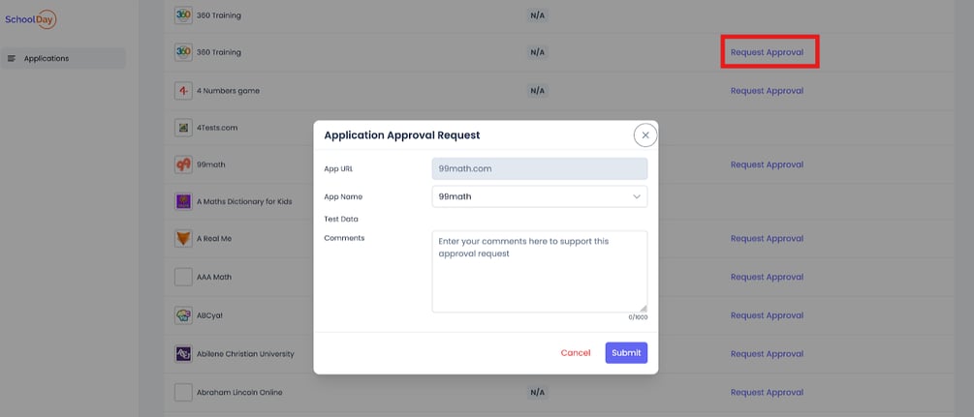Click the AAA Math placeholder icon

tap(183, 277)
